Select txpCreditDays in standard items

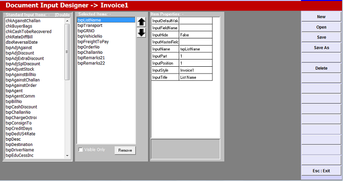tap(35, 128)
